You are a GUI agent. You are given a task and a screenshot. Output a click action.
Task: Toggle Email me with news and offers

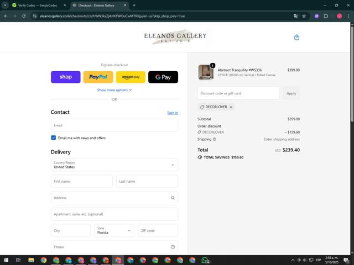click(54, 137)
